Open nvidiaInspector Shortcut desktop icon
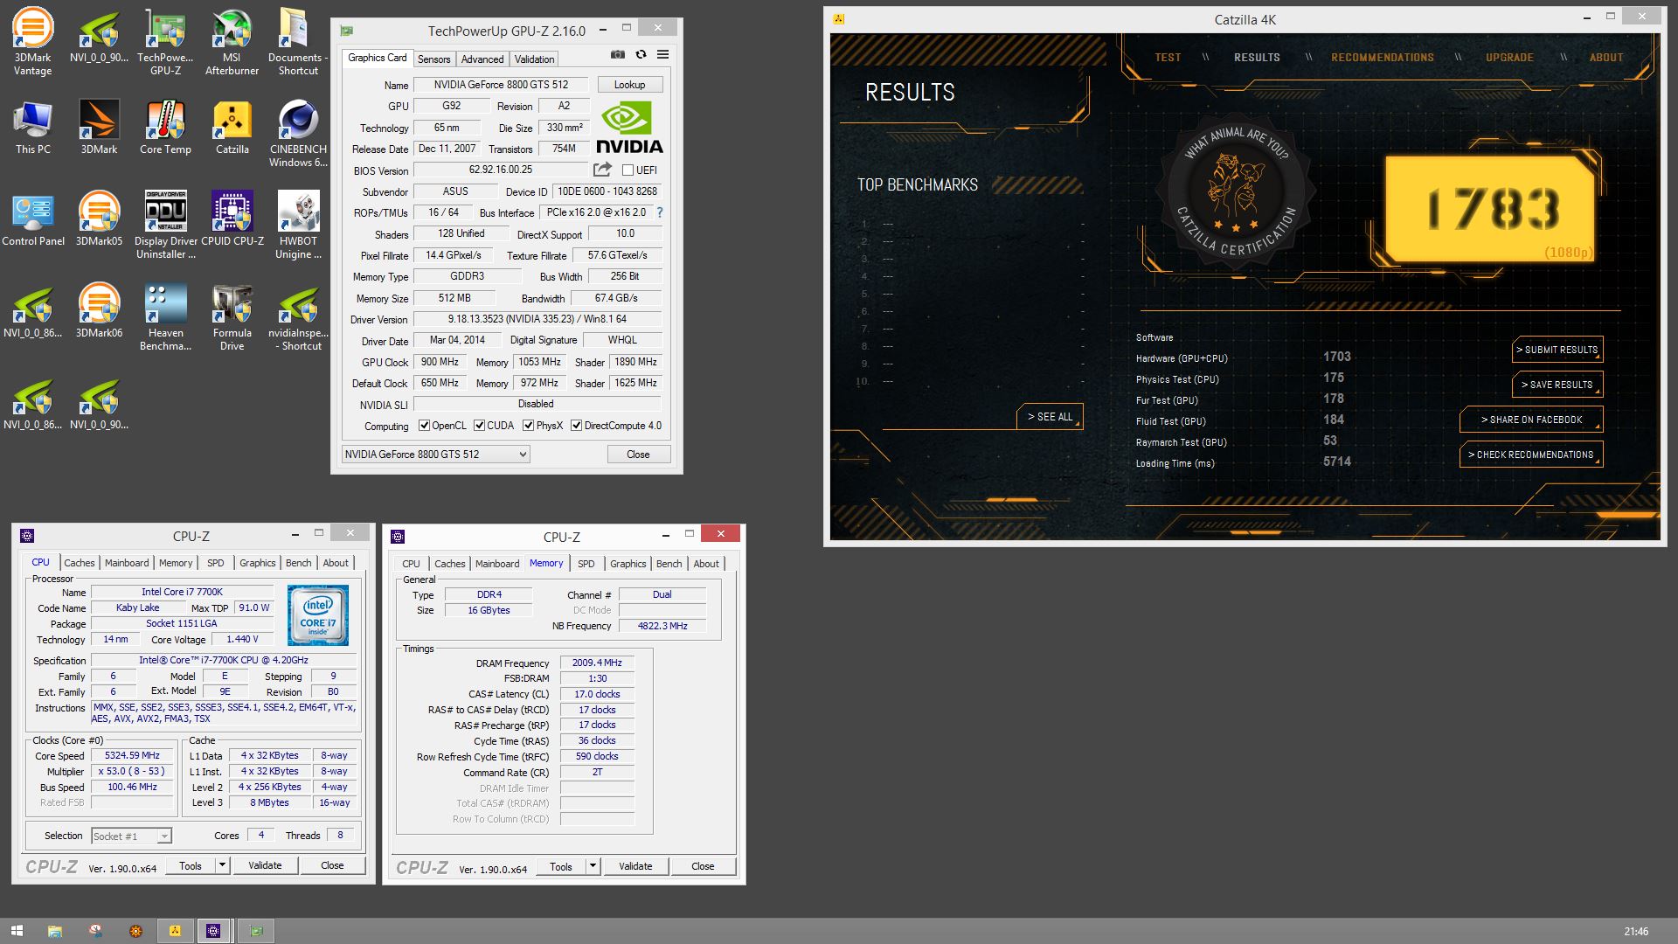Screen dimensions: 1678x944 click(x=298, y=316)
